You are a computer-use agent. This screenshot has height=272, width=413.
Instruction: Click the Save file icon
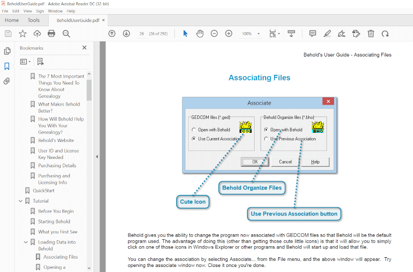[8, 34]
